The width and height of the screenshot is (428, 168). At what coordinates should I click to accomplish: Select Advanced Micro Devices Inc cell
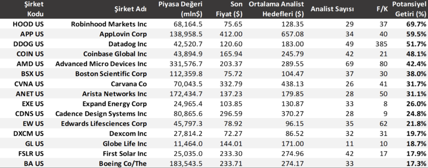101,63
